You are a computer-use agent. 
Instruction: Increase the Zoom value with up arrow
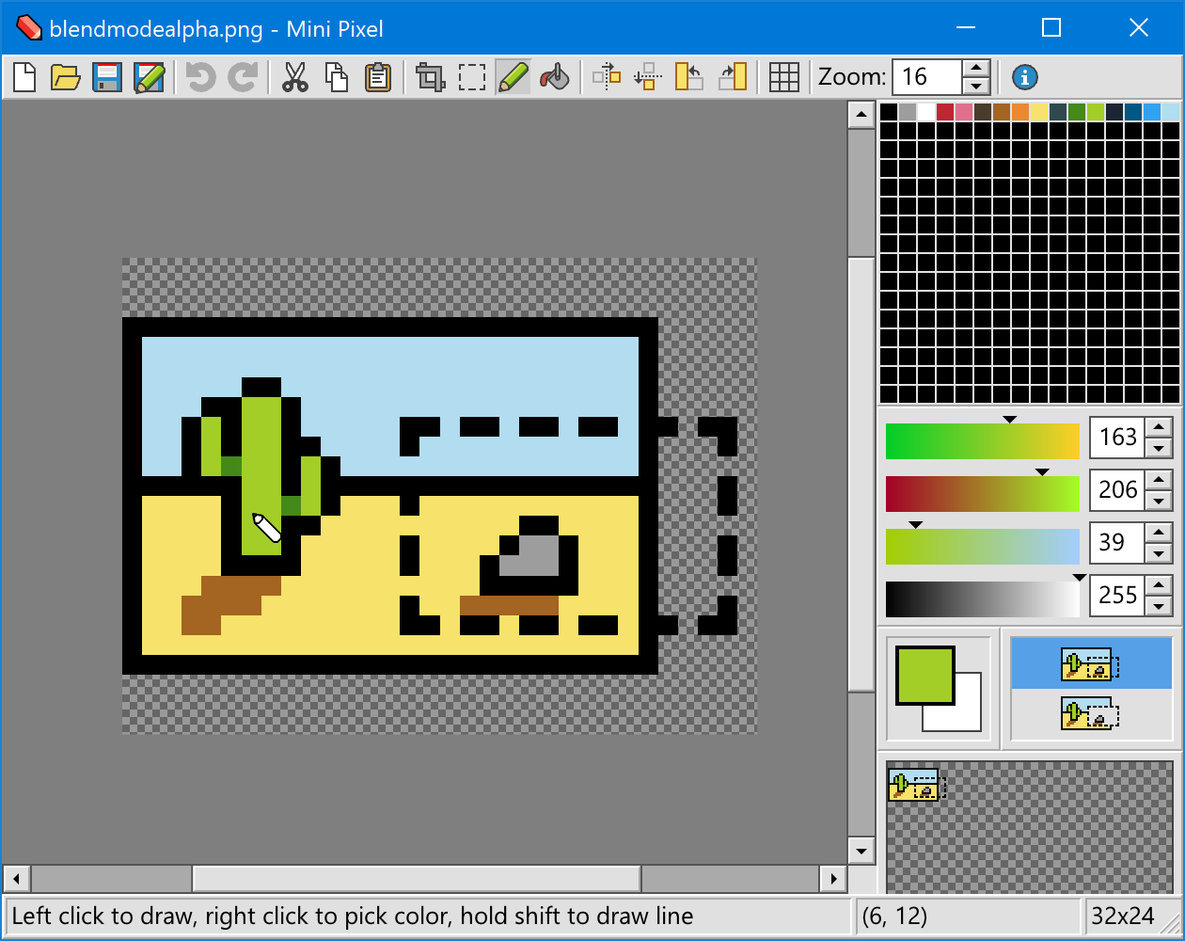coord(976,68)
